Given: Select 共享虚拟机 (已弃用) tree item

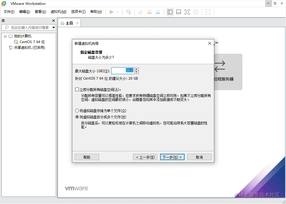Looking at the screenshot, I should 30,48.
